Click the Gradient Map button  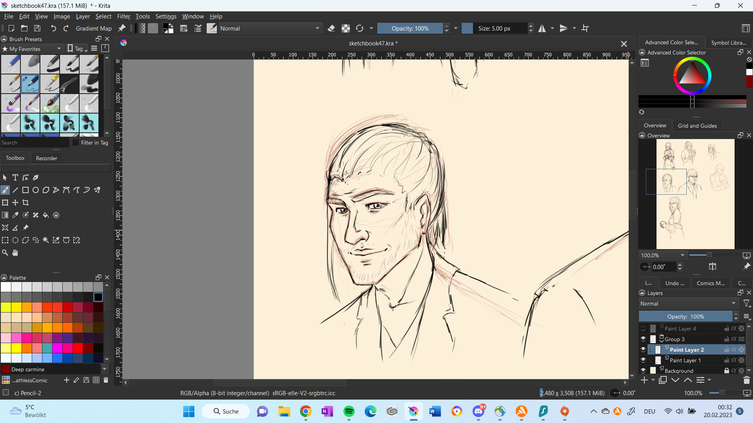click(x=94, y=28)
